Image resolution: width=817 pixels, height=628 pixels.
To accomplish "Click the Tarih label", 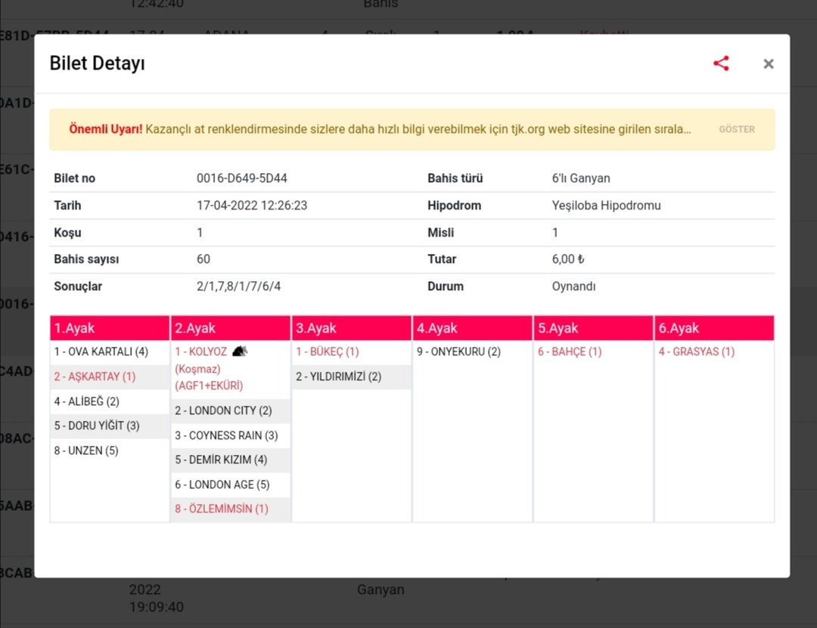I will 67,205.
